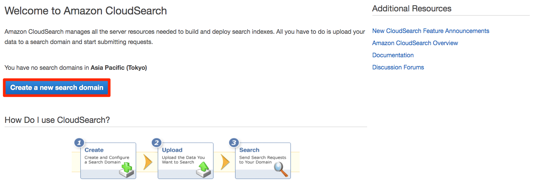Go to the Documentation link

point(393,55)
